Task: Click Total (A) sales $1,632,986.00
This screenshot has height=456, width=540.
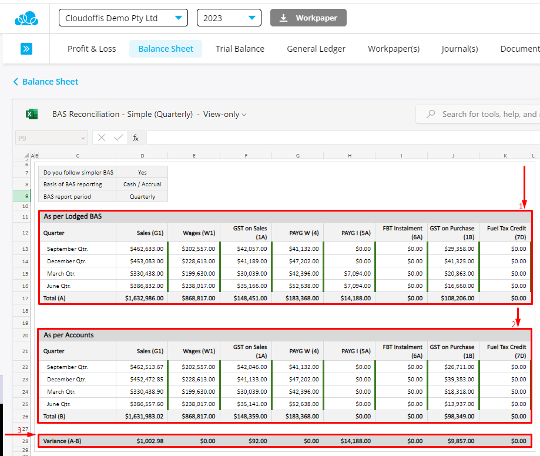Action: [x=142, y=299]
